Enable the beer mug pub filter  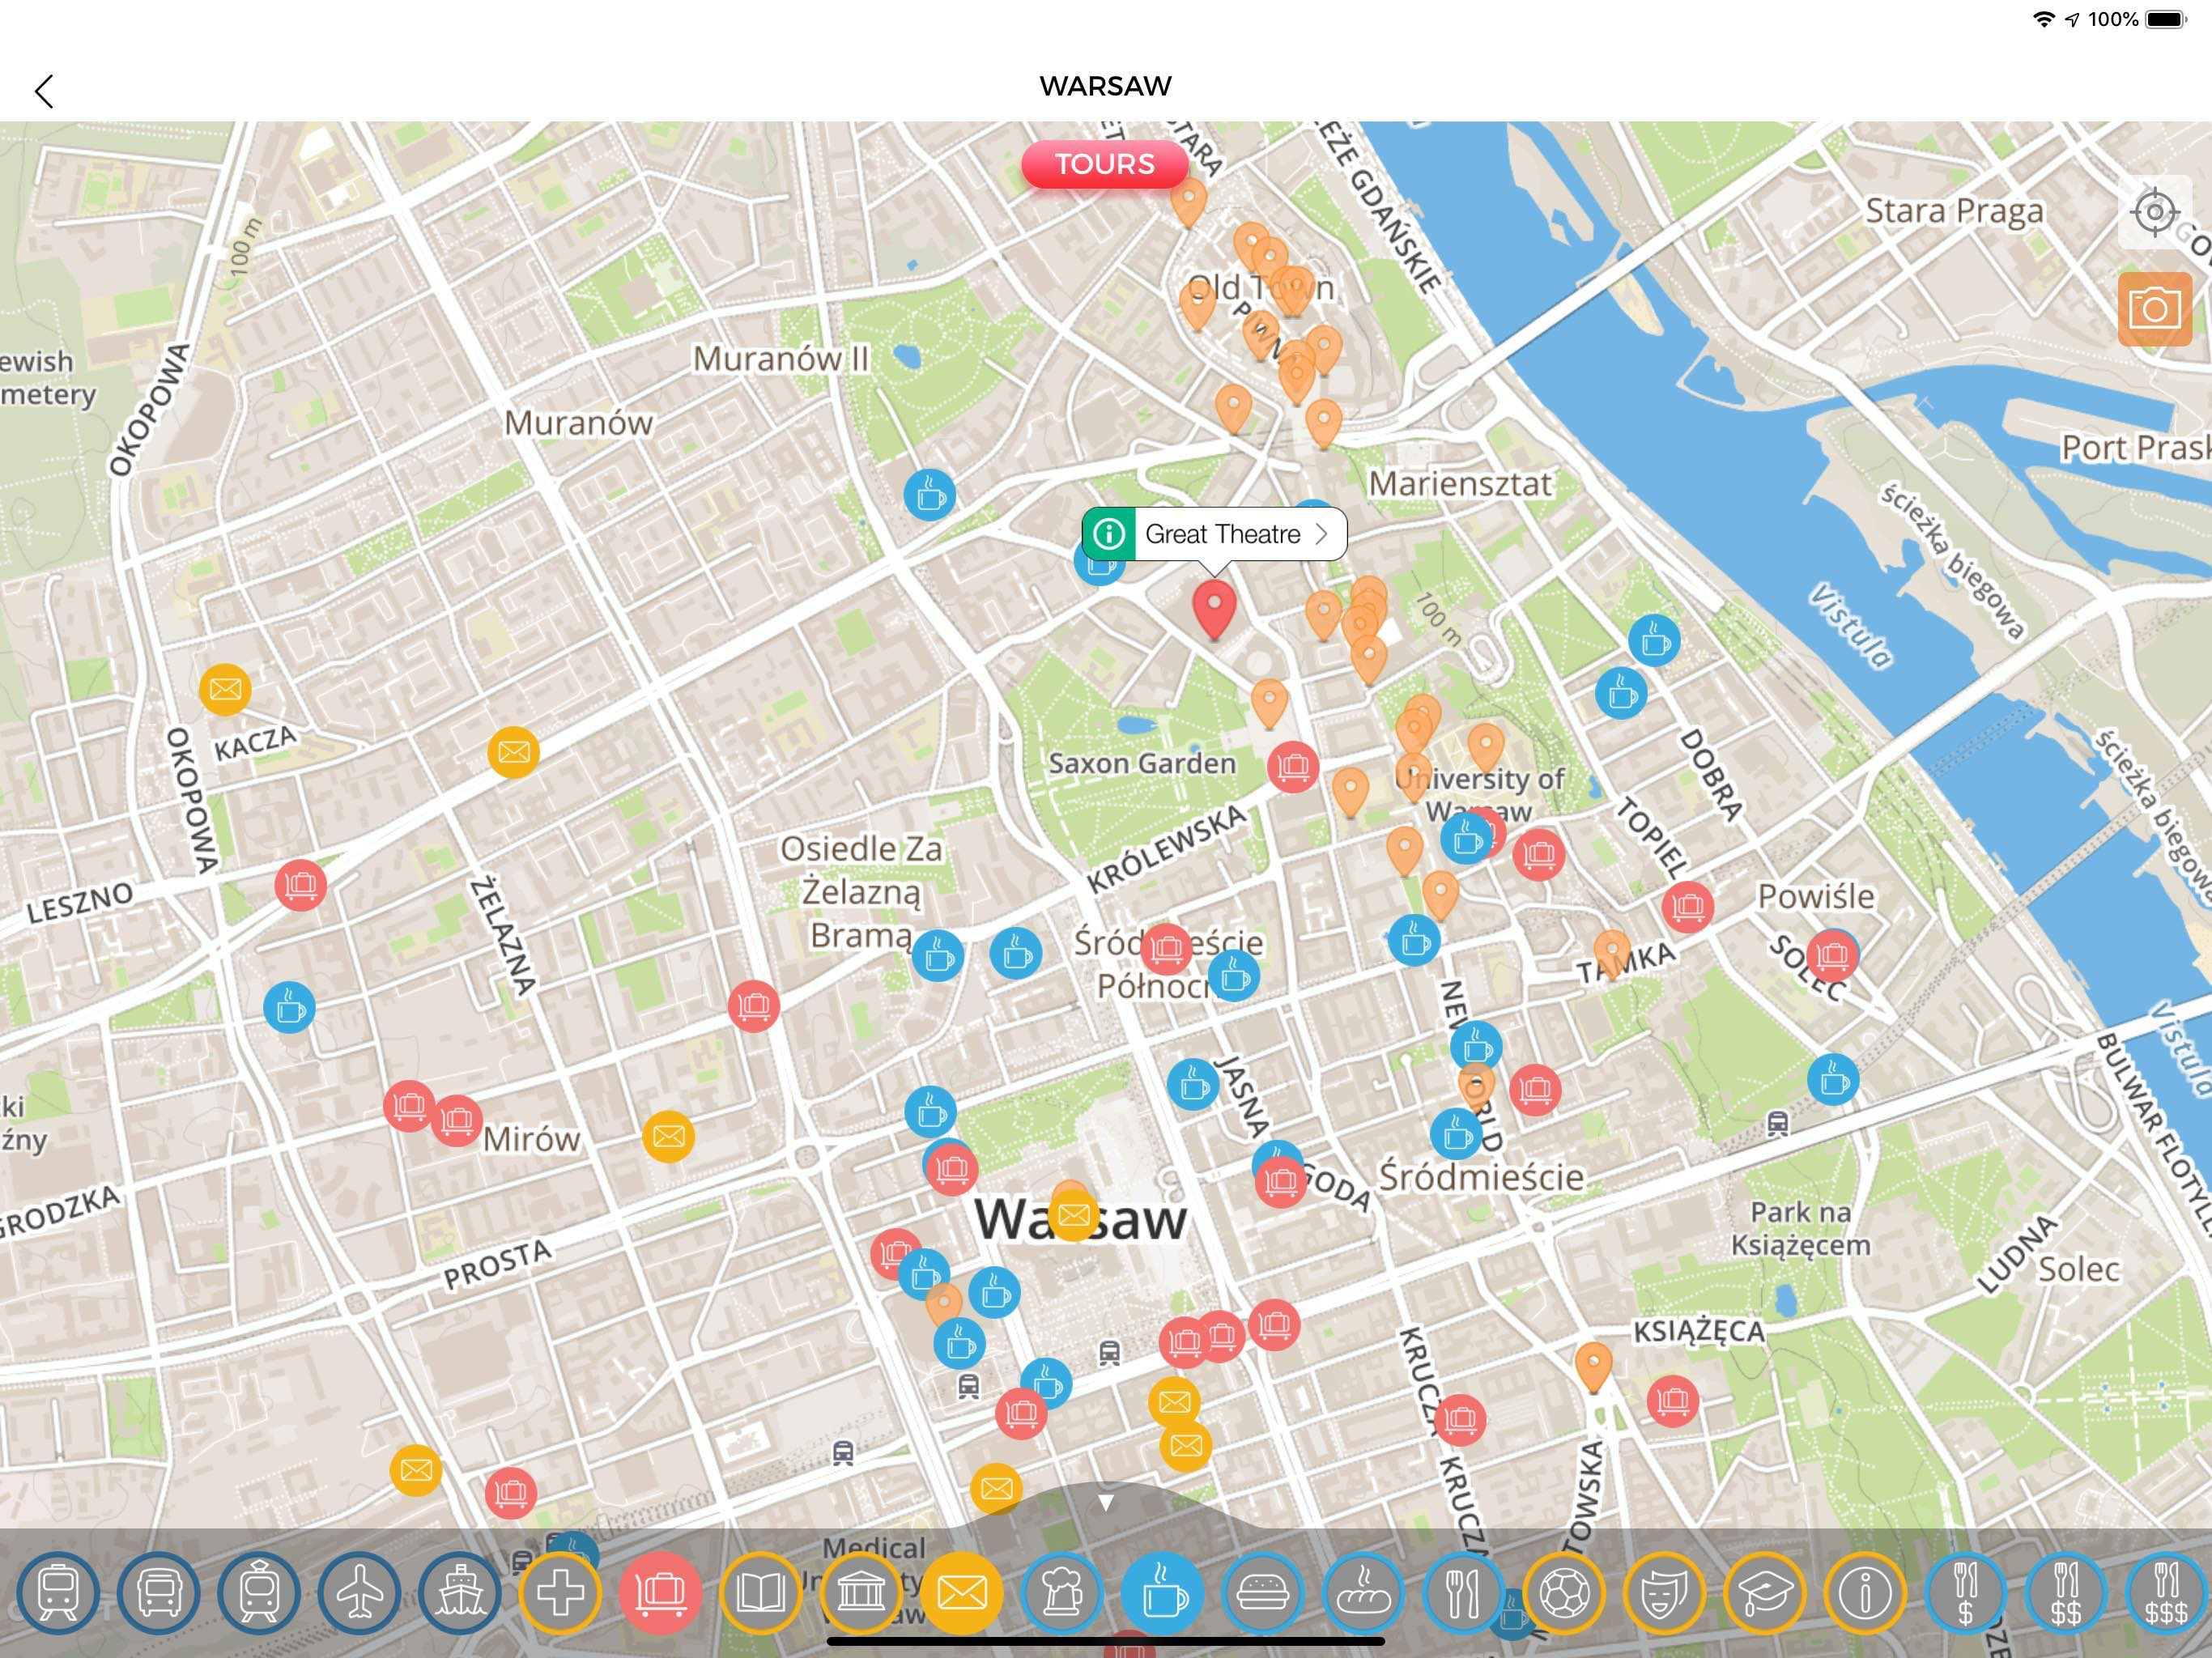pyautogui.click(x=1062, y=1593)
